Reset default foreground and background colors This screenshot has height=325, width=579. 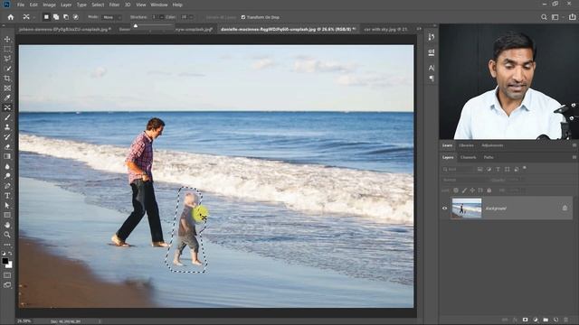pos(4,254)
